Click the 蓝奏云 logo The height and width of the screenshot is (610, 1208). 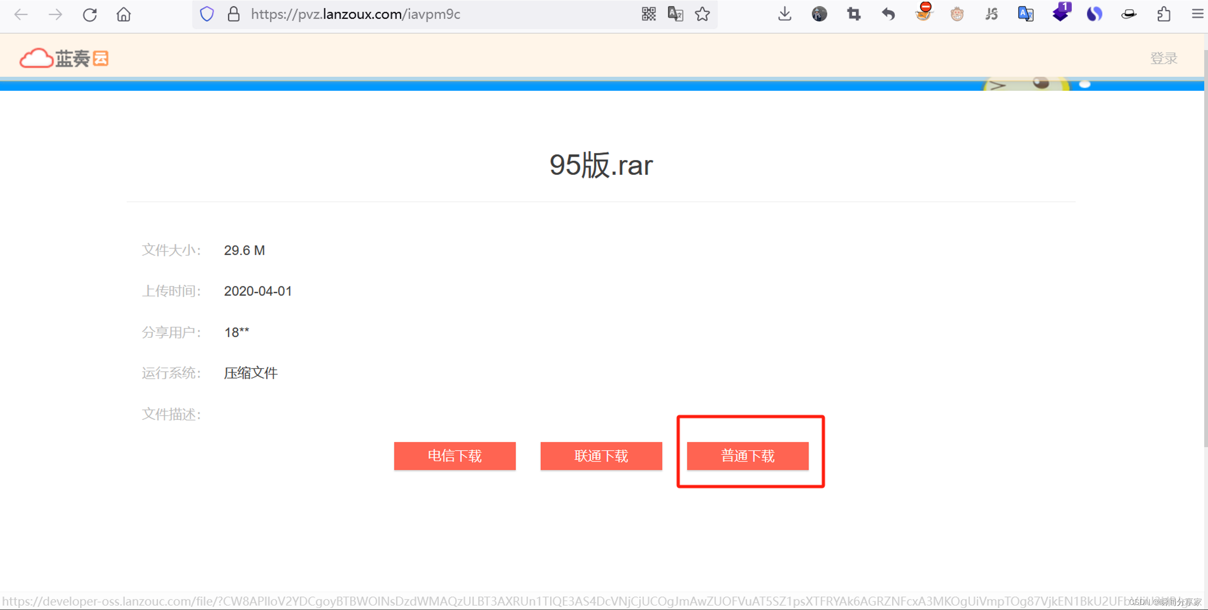coord(64,58)
